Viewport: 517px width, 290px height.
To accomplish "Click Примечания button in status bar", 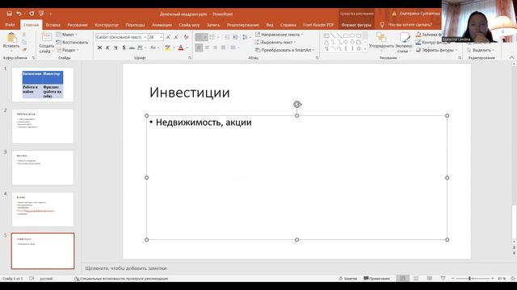I will coord(376,279).
